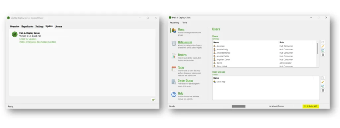Copy selected user via Users list icon
The height and width of the screenshot is (128, 340).
point(323,51)
